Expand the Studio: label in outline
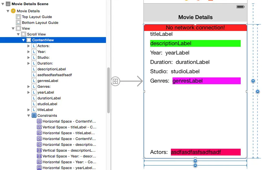The height and width of the screenshot is (170, 262). (28, 57)
